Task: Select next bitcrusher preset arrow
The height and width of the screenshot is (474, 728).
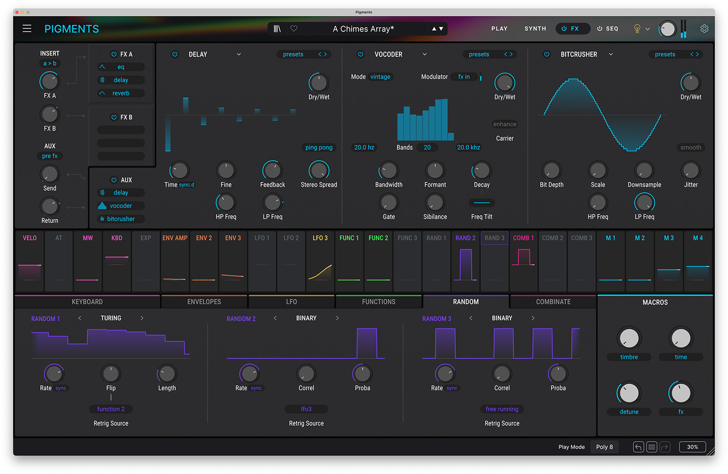Action: point(697,54)
